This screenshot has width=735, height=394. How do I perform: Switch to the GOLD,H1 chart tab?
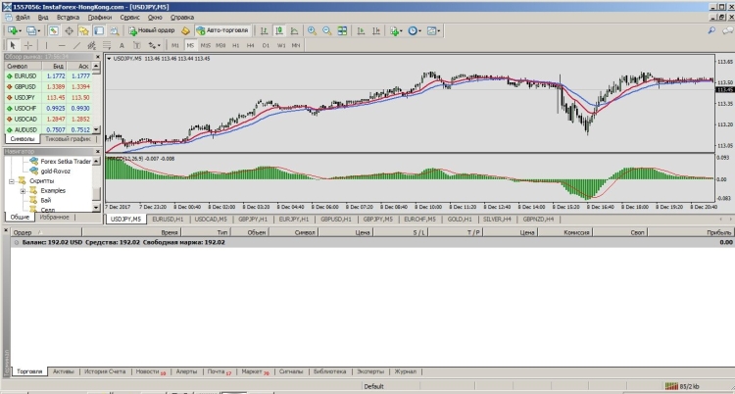(x=460, y=219)
